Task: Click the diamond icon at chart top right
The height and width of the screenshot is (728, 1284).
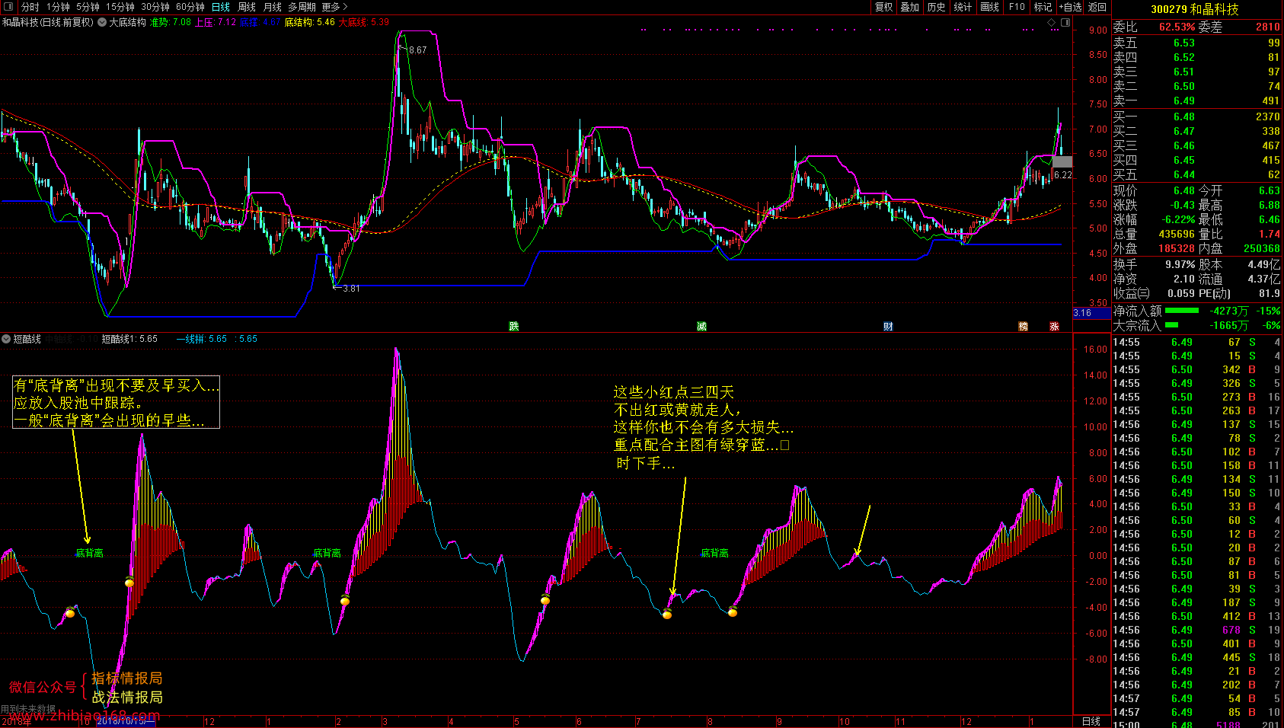Action: click(1052, 22)
